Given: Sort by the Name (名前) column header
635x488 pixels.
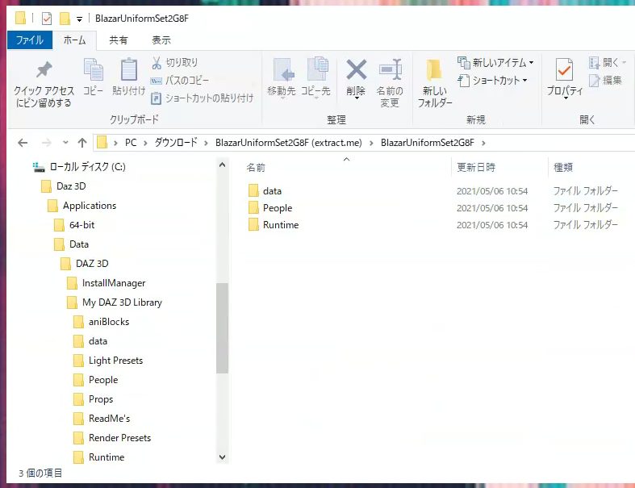Looking at the screenshot, I should pyautogui.click(x=256, y=168).
